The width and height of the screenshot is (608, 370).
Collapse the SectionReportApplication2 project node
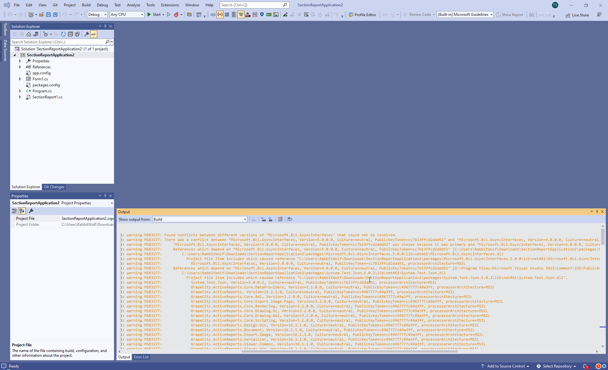[15, 55]
